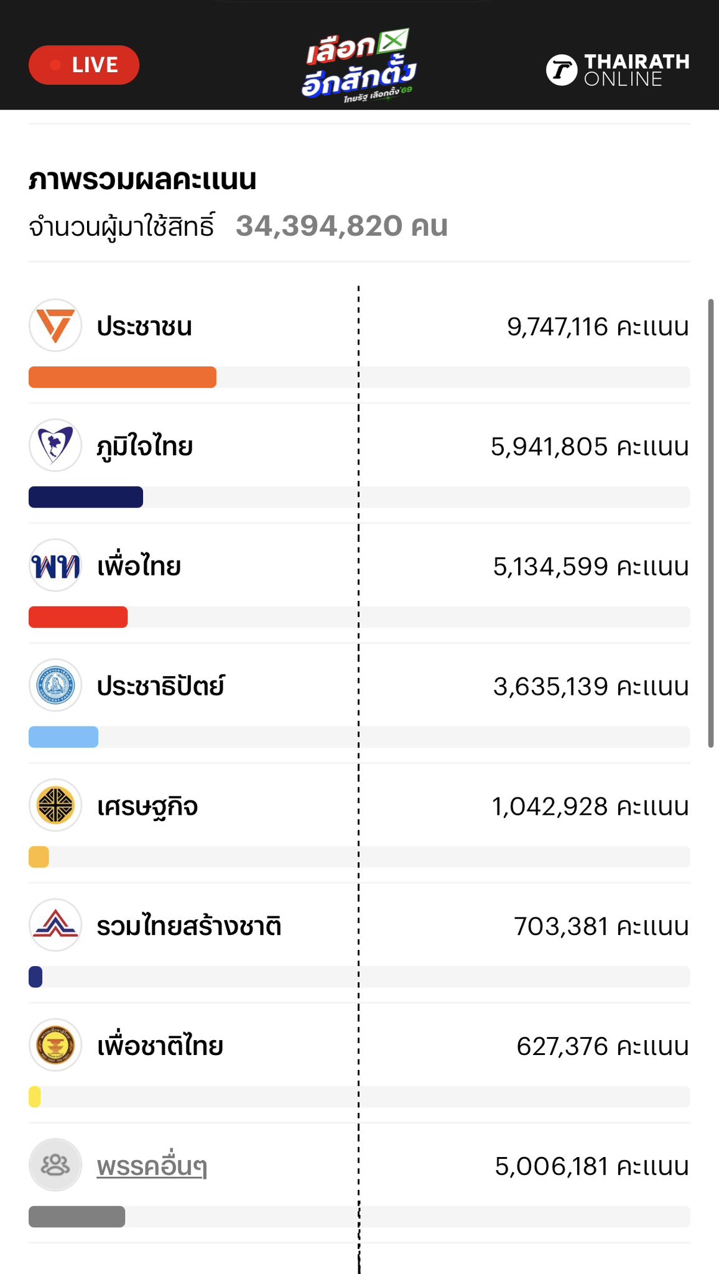Viewport: 719px width, 1274px height.
Task: Click the orange ประชาชน vote bar
Action: click(x=123, y=378)
